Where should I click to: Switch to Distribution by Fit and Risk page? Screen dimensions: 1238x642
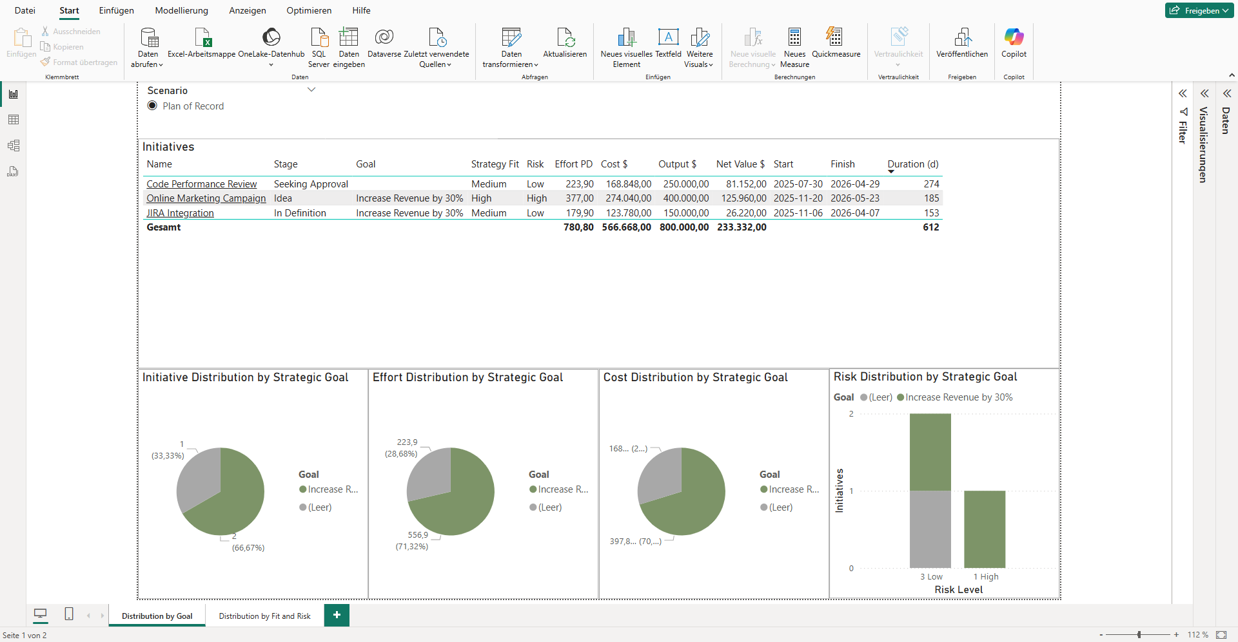pyautogui.click(x=264, y=616)
